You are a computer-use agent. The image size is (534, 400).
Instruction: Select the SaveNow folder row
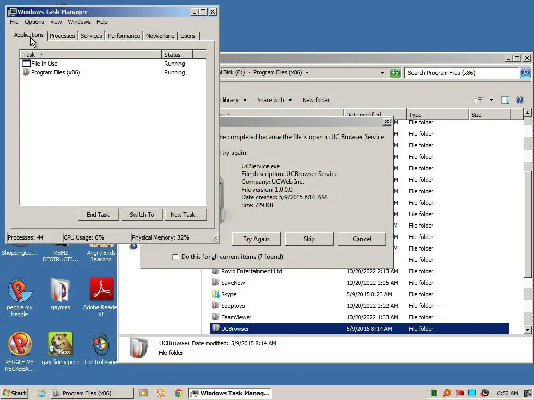[x=359, y=283]
